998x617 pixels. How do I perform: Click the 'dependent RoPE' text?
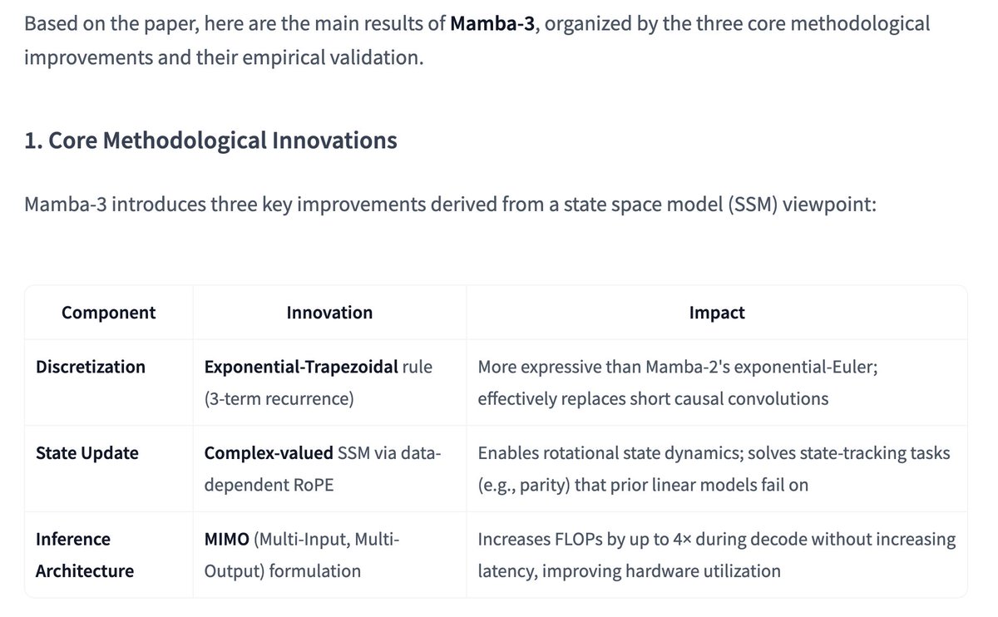[x=269, y=485]
